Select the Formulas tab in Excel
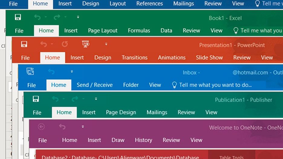This screenshot has height=159, width=283. click(x=139, y=30)
